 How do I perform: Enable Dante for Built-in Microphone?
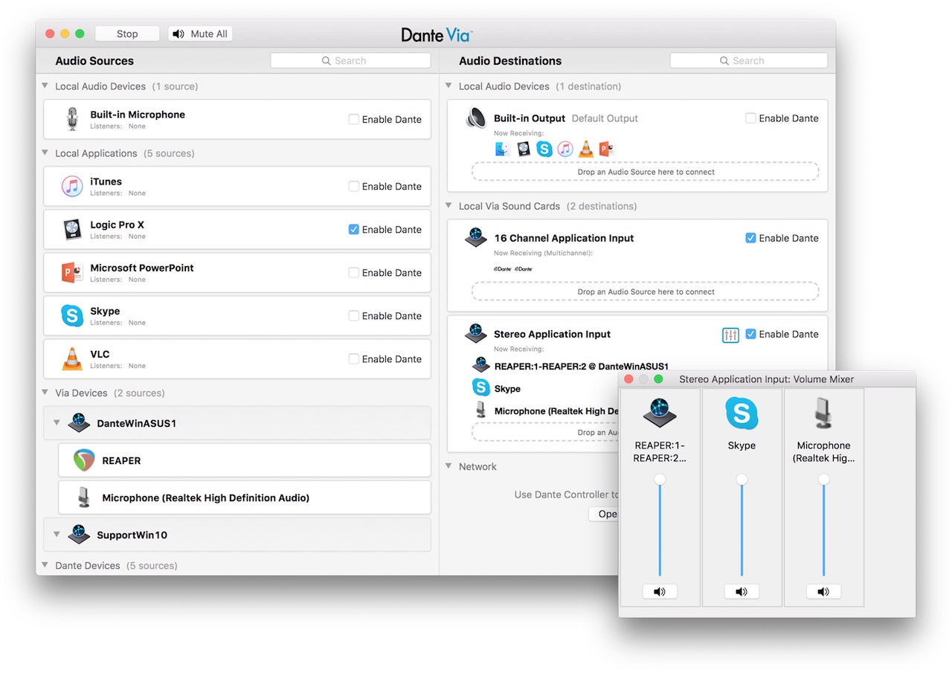[x=354, y=119]
